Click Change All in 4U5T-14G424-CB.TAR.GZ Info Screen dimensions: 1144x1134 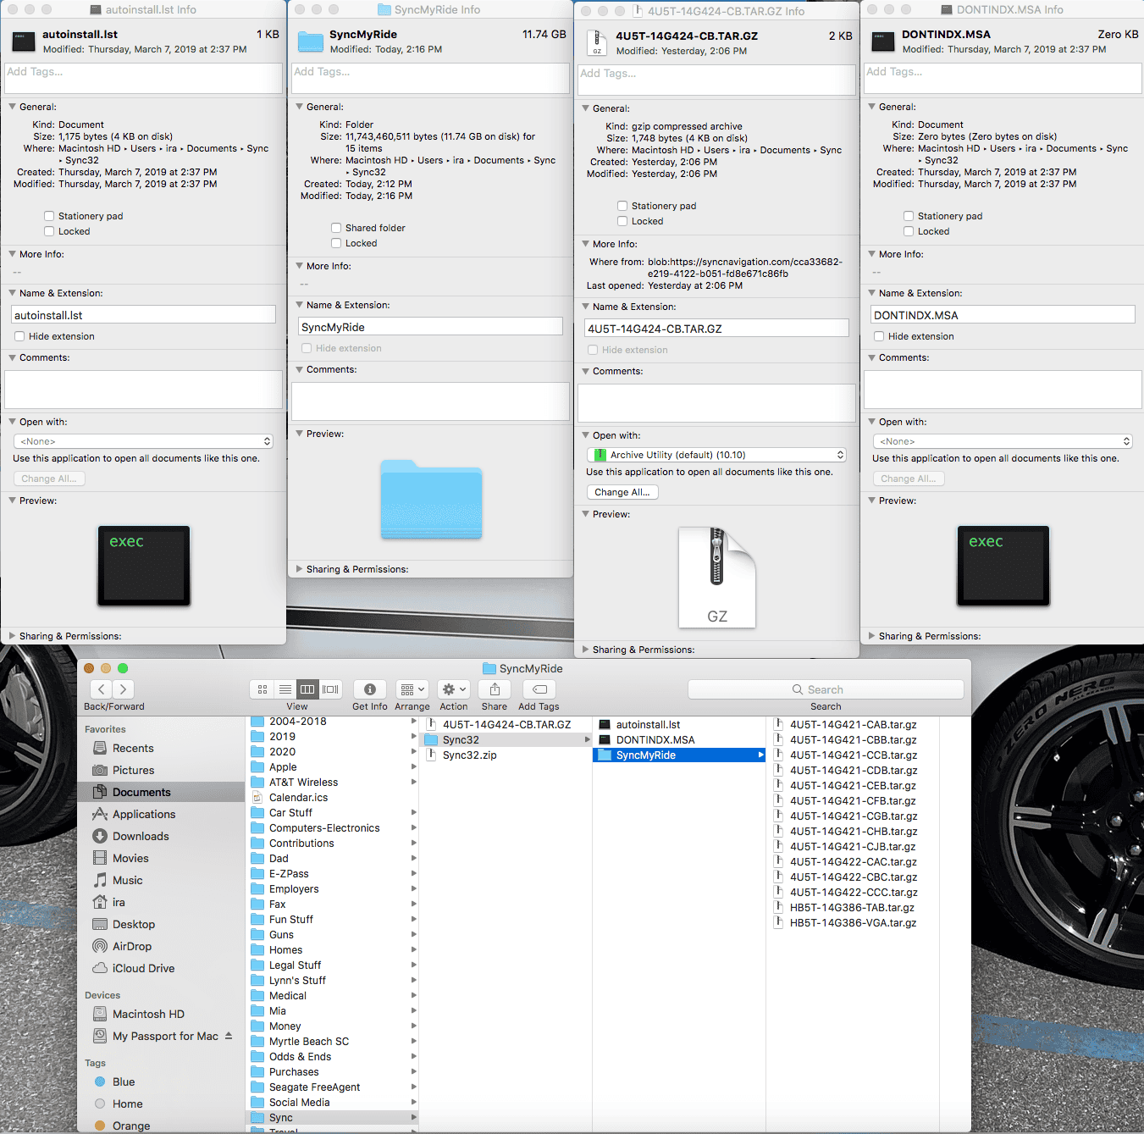click(x=622, y=492)
